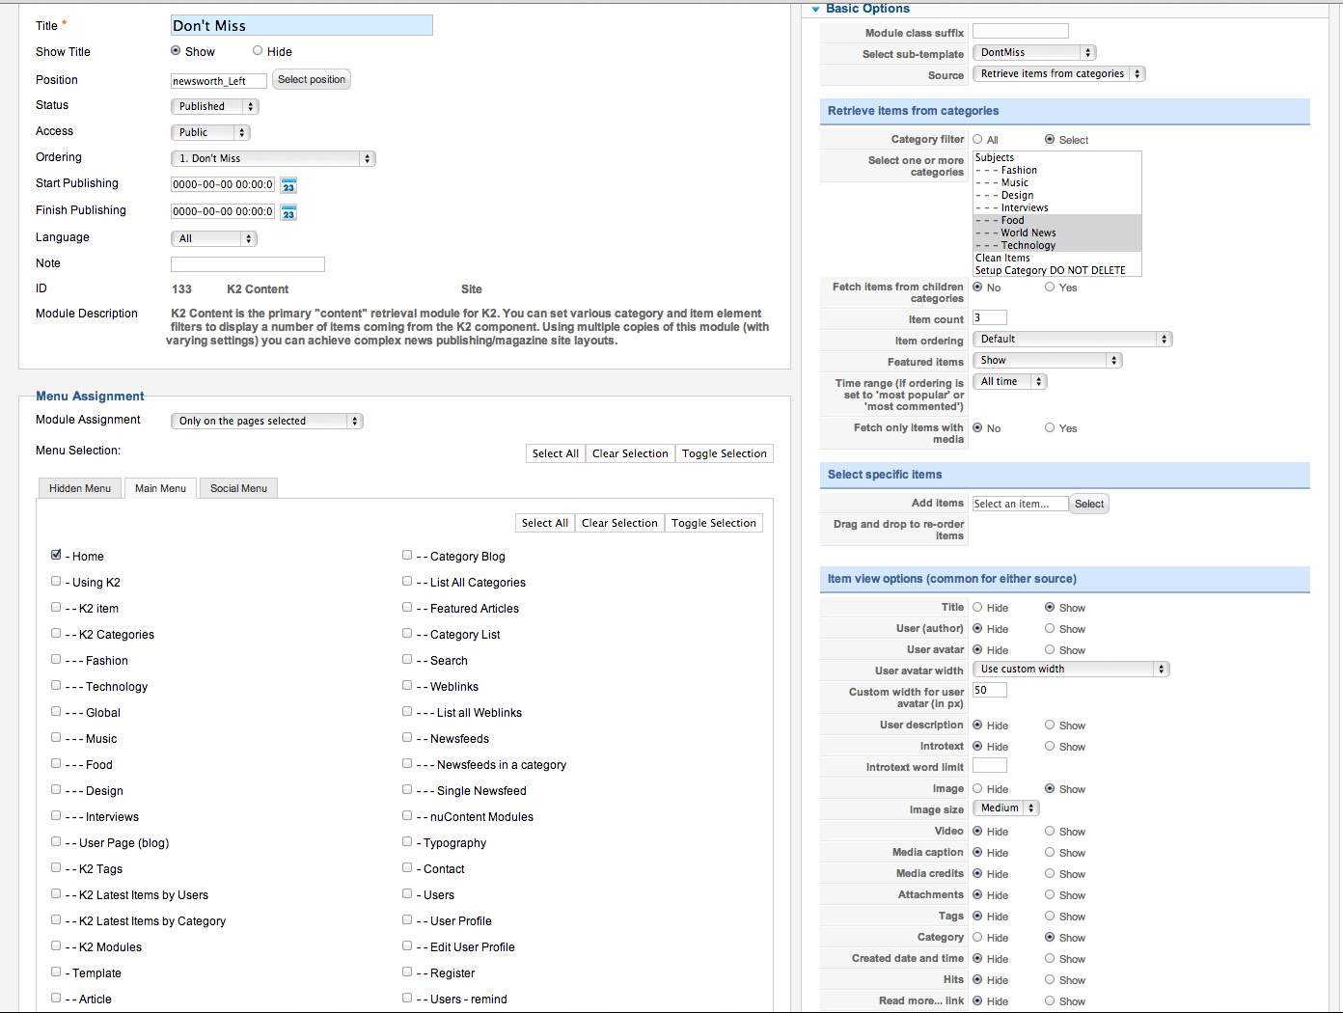This screenshot has height=1013, width=1343.
Task: Set Introtext option to Show
Action: [1050, 747]
